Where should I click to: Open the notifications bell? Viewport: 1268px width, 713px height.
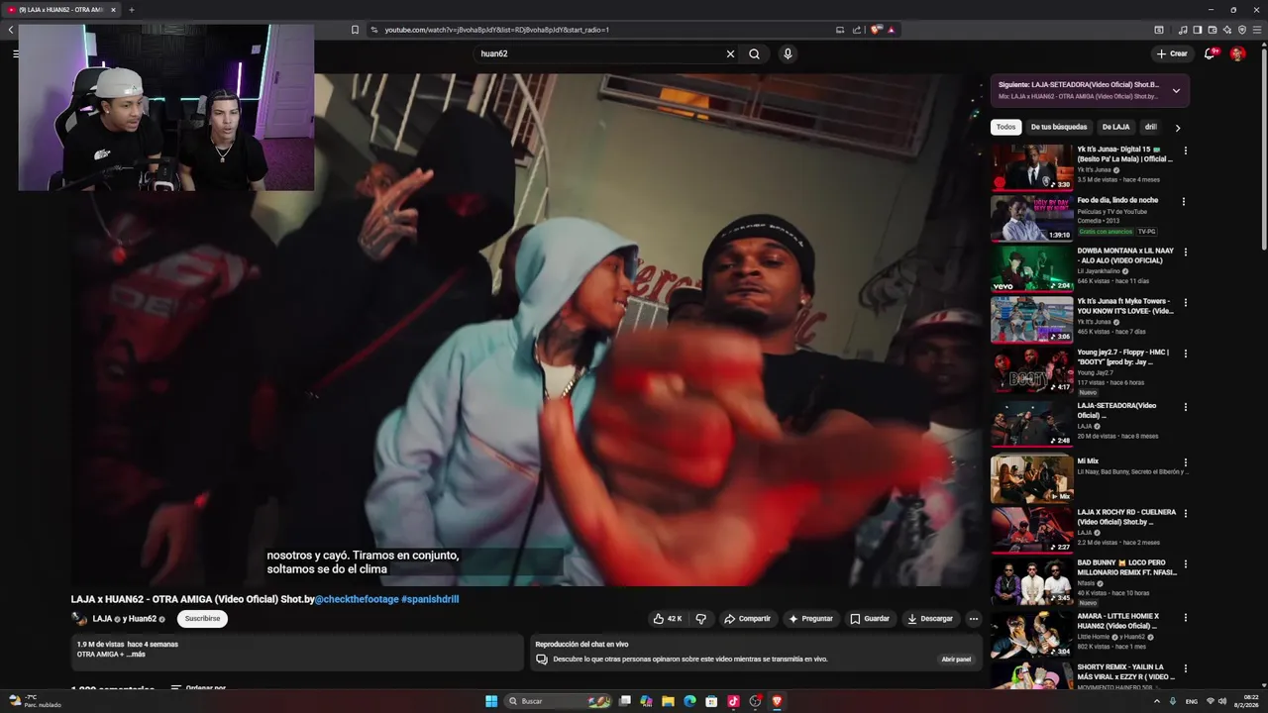click(x=1210, y=53)
